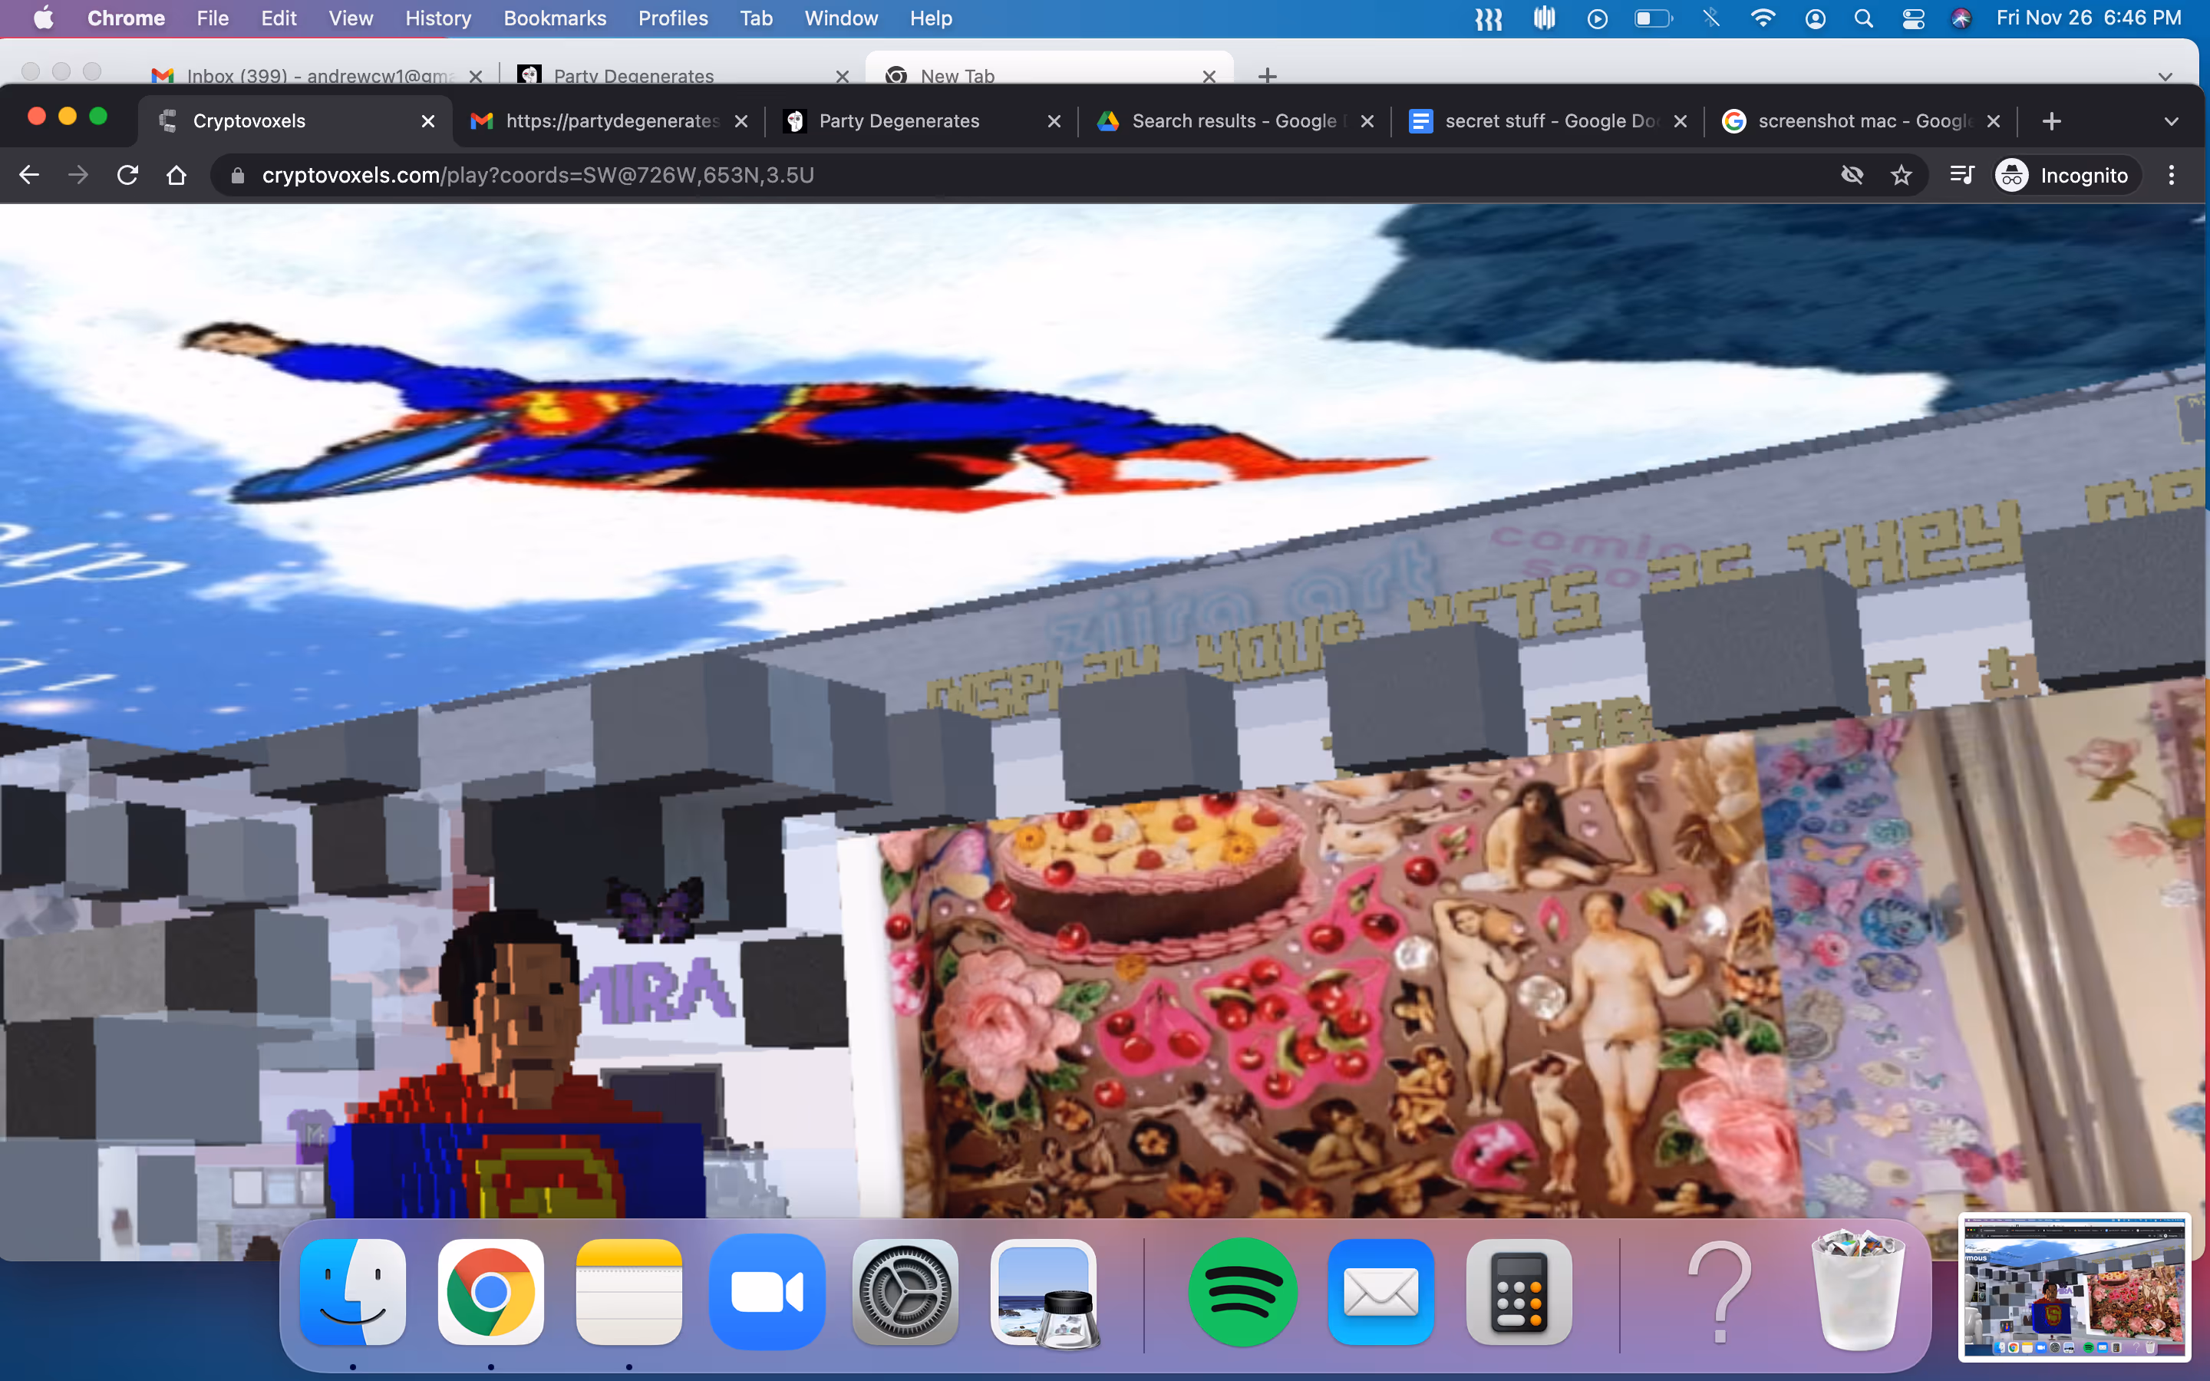Open Calculator from the dock
This screenshot has width=2210, height=1381.
click(x=1519, y=1293)
